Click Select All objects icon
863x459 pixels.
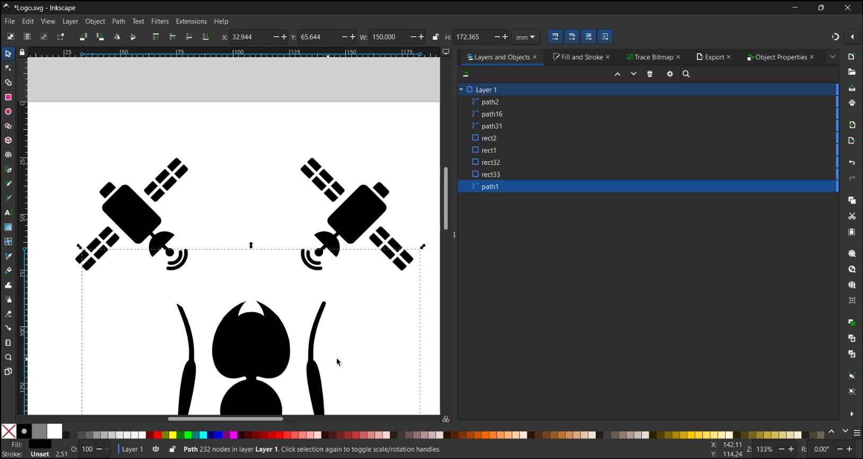pyautogui.click(x=11, y=37)
